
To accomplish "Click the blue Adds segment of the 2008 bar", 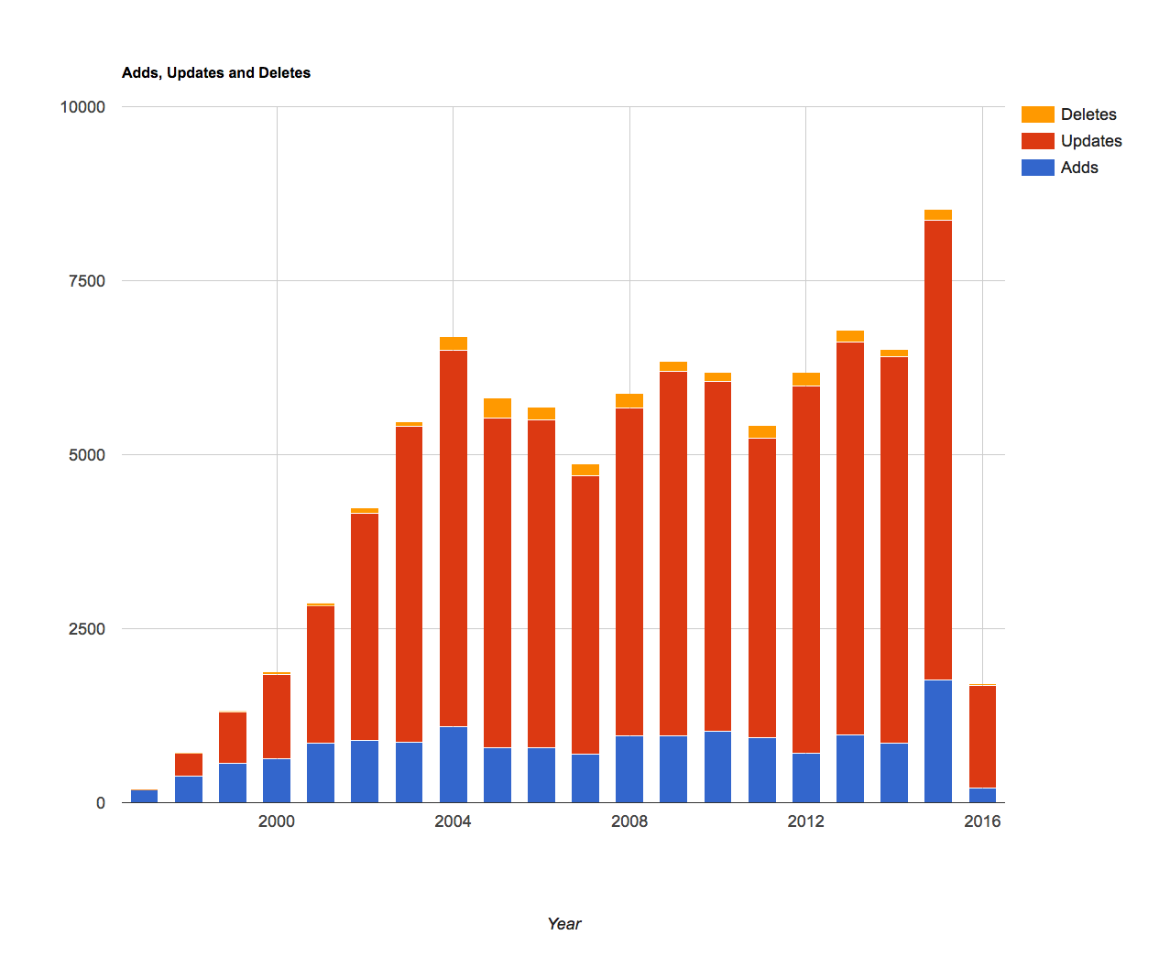I will 629,769.
